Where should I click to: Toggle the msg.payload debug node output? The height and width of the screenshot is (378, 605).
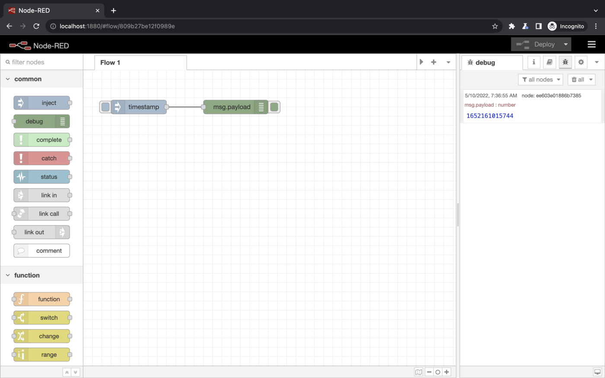pos(274,107)
